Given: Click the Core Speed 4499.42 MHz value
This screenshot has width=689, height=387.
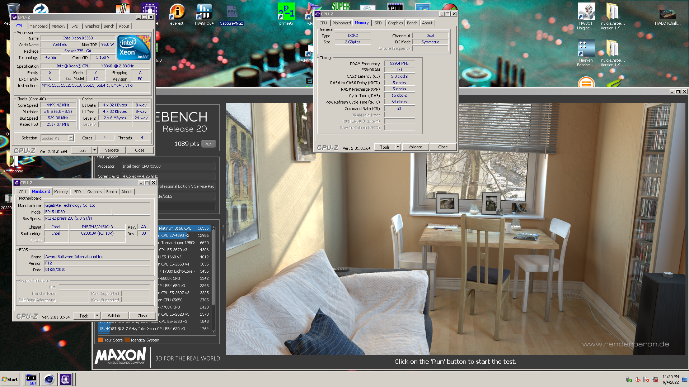Looking at the screenshot, I should point(58,105).
